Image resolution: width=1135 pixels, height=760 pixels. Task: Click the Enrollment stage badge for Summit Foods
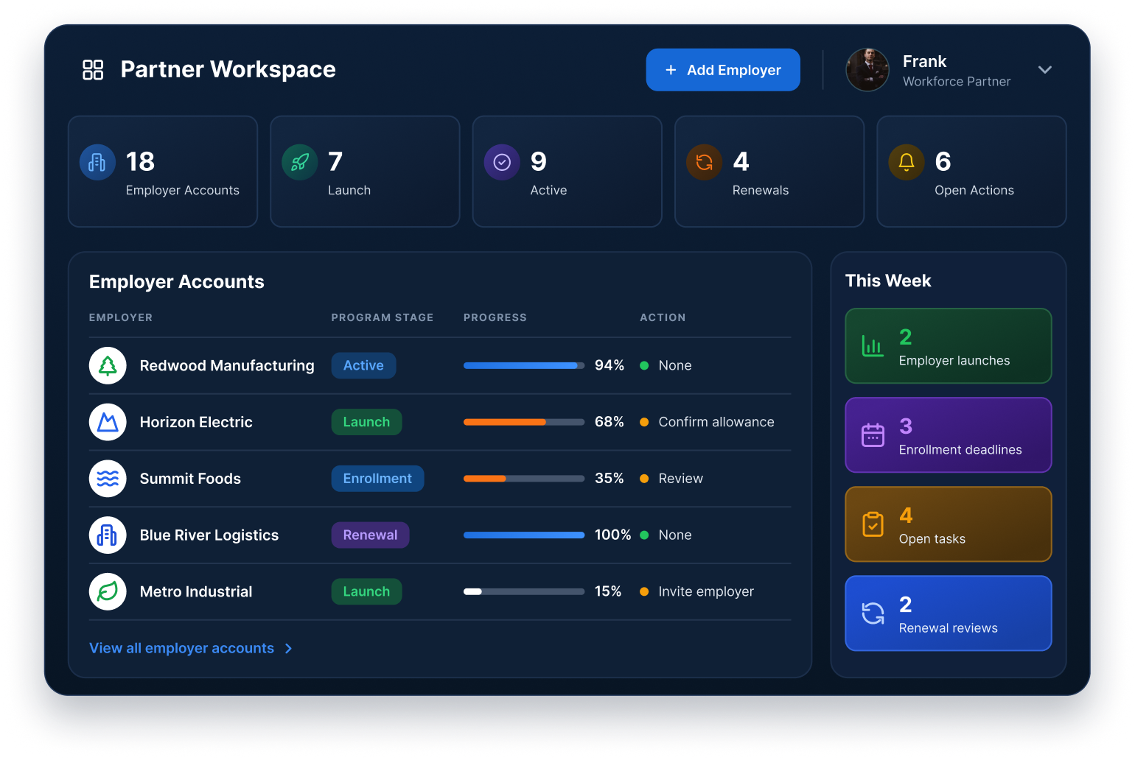pos(377,479)
